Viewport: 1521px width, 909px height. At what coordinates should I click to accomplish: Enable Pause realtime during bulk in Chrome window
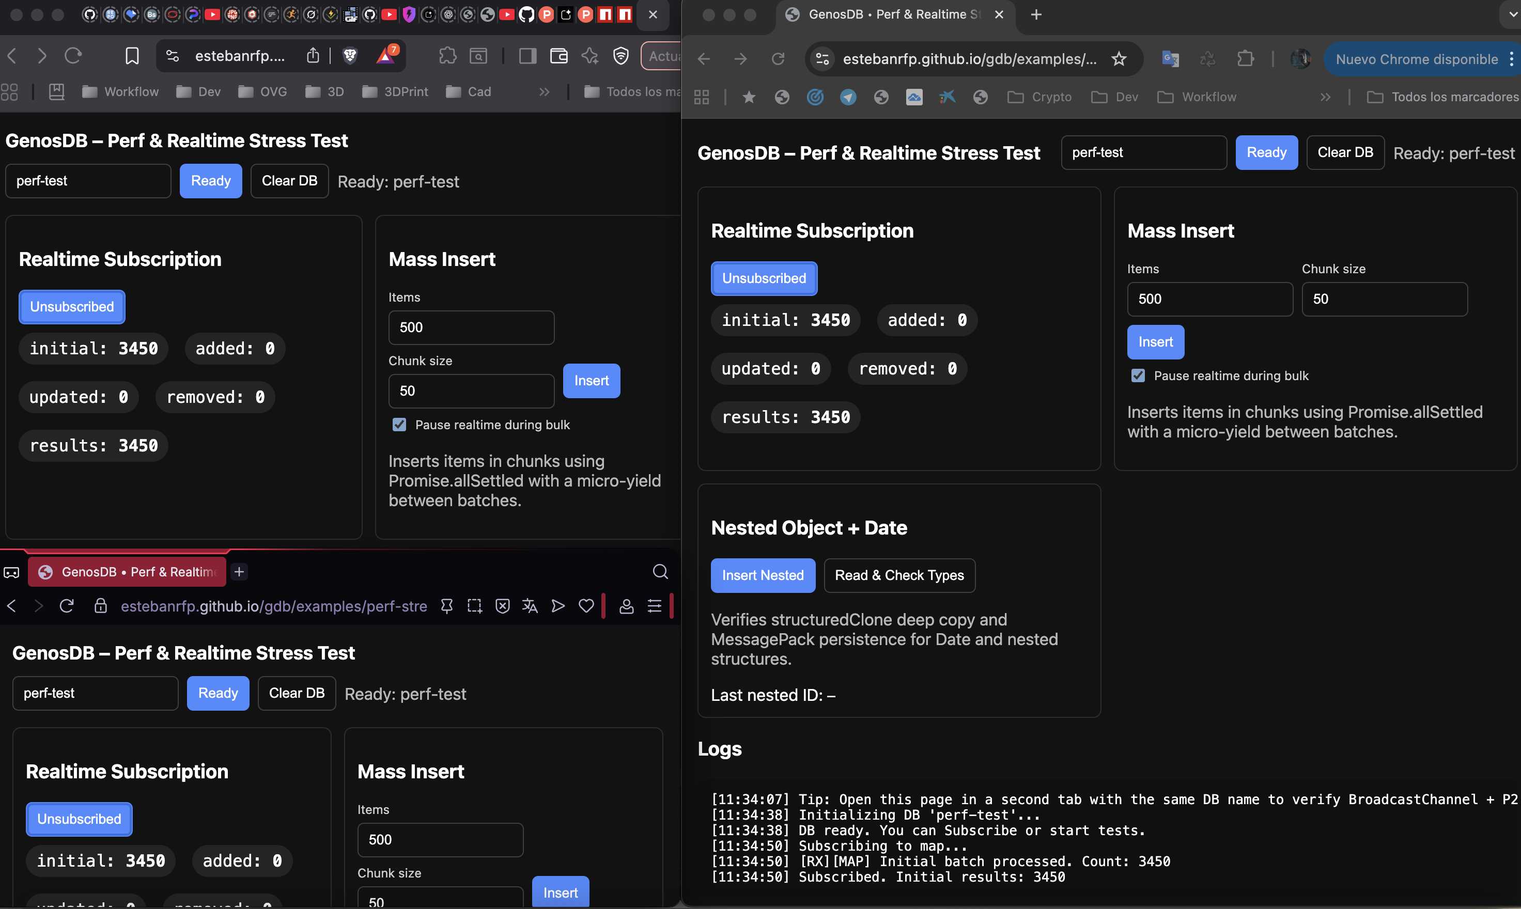tap(1138, 375)
